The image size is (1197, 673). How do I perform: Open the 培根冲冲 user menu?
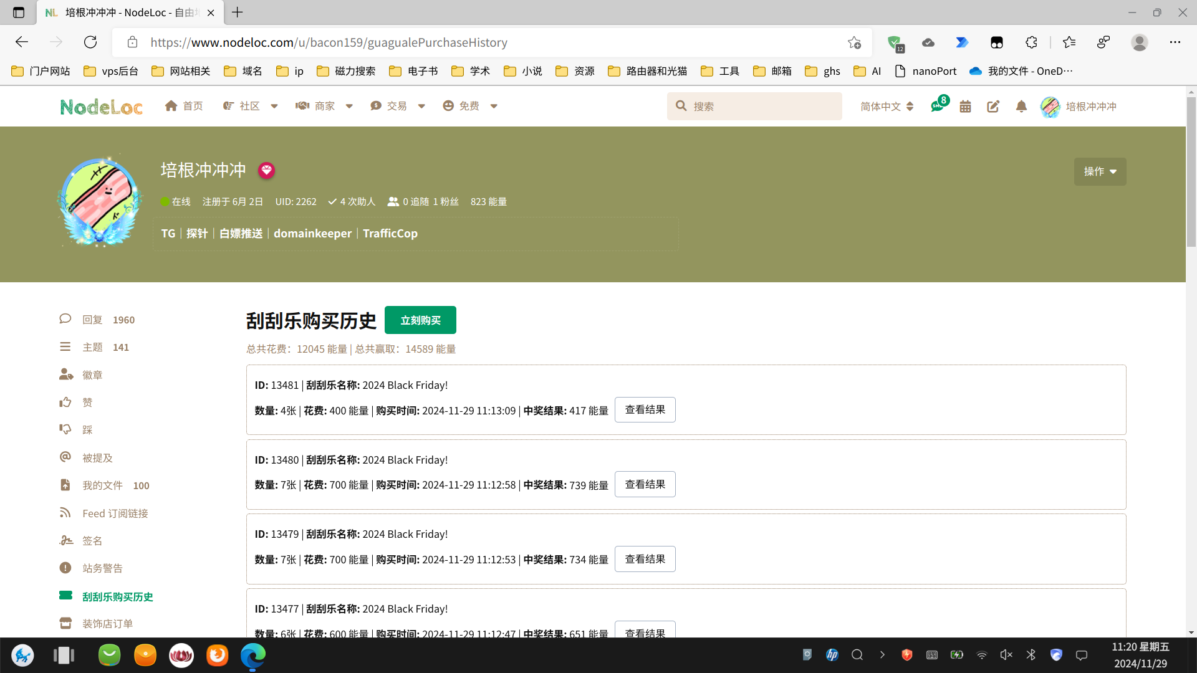[1079, 107]
